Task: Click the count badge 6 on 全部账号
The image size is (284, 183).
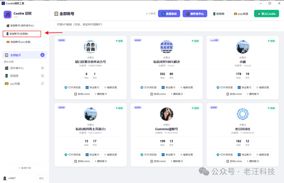Action: tap(42, 55)
